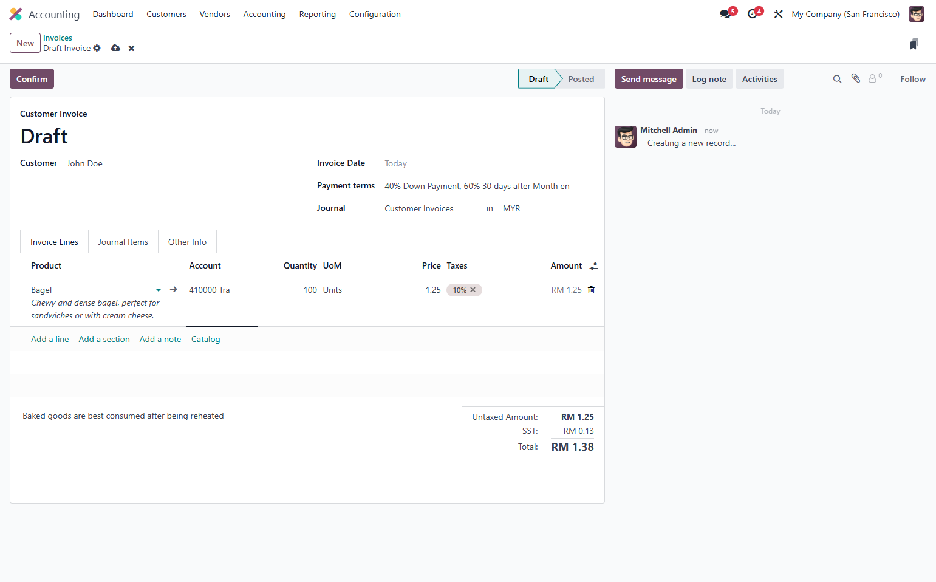Open the My Company (San Francisco) switcher

click(845, 14)
